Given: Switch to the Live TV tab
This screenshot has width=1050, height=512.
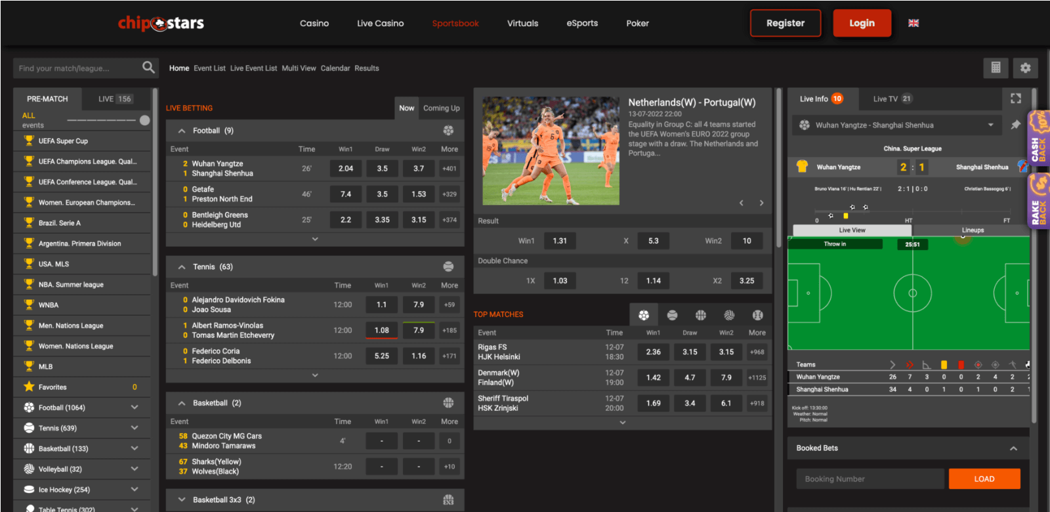Looking at the screenshot, I should click(892, 98).
